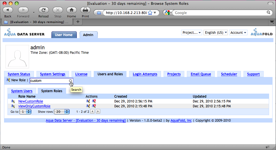This screenshot has height=150, width=276.
Task: Edit the NewCustomRole role via action icon
Action: click(88, 101)
